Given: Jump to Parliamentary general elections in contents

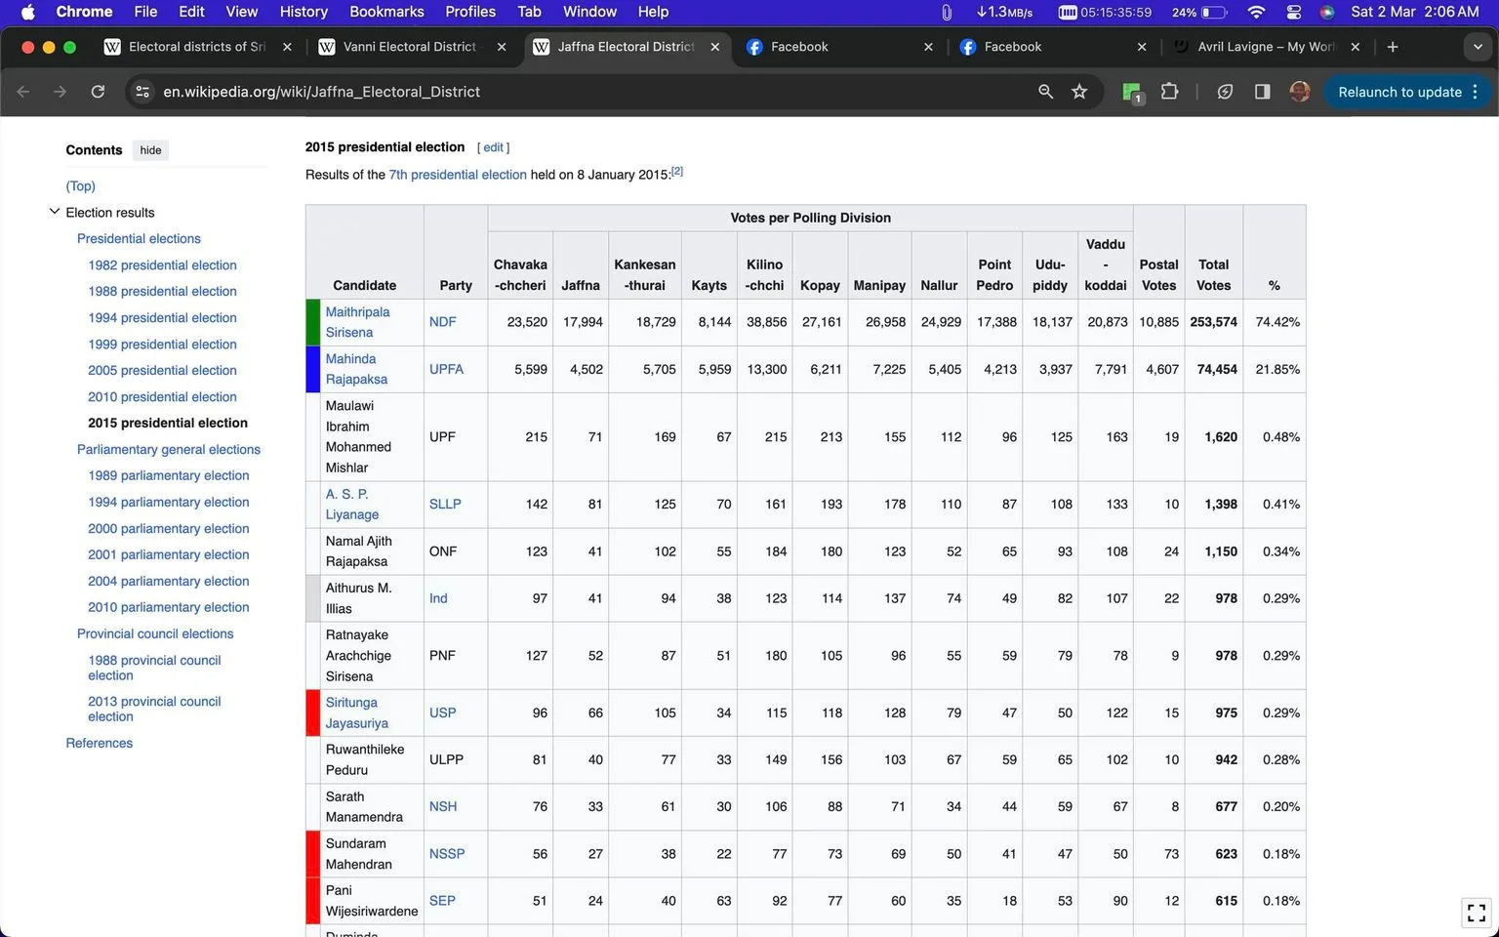Looking at the screenshot, I should [169, 449].
